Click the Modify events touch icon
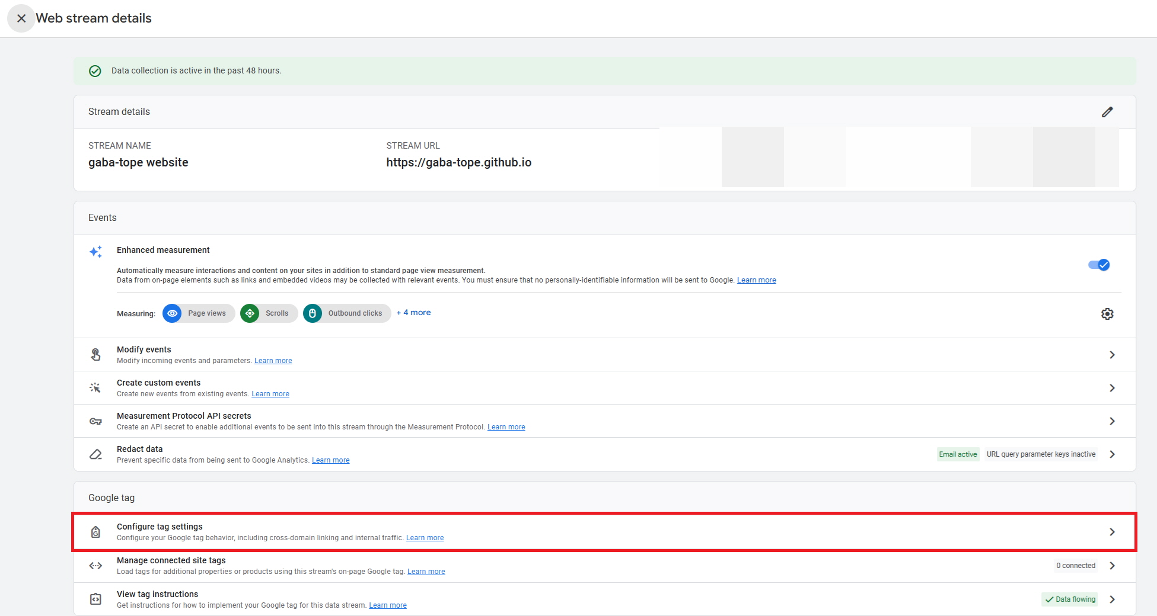The height and width of the screenshot is (616, 1157). click(95, 354)
